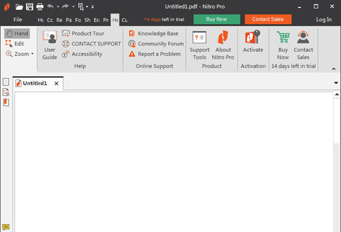The width and height of the screenshot is (341, 232).
Task: Open a file with the folder icon
Action: coord(19,7)
